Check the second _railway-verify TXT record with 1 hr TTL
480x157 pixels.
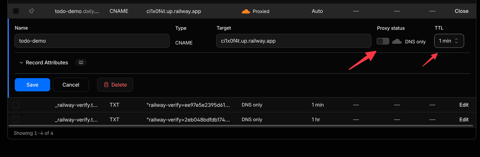16,120
